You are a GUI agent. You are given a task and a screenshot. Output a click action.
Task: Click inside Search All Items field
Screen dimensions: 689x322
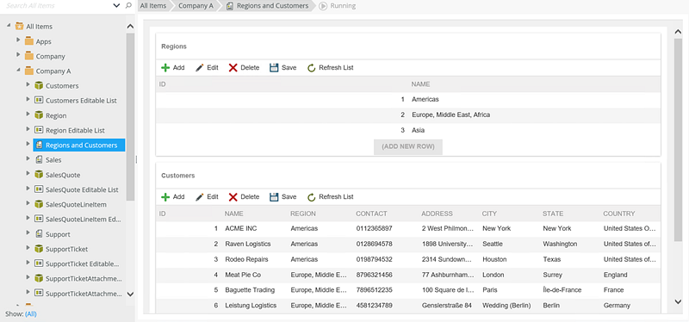(x=57, y=6)
